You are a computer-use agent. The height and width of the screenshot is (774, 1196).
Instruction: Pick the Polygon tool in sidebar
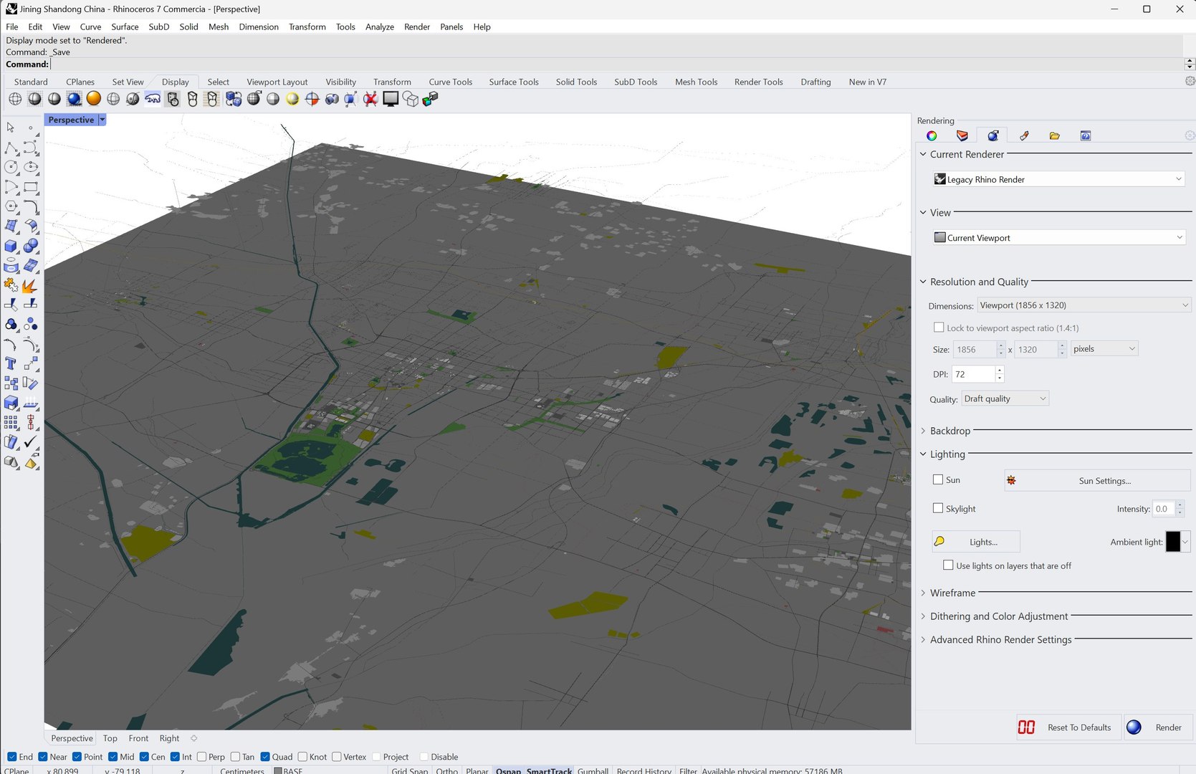pyautogui.click(x=11, y=206)
